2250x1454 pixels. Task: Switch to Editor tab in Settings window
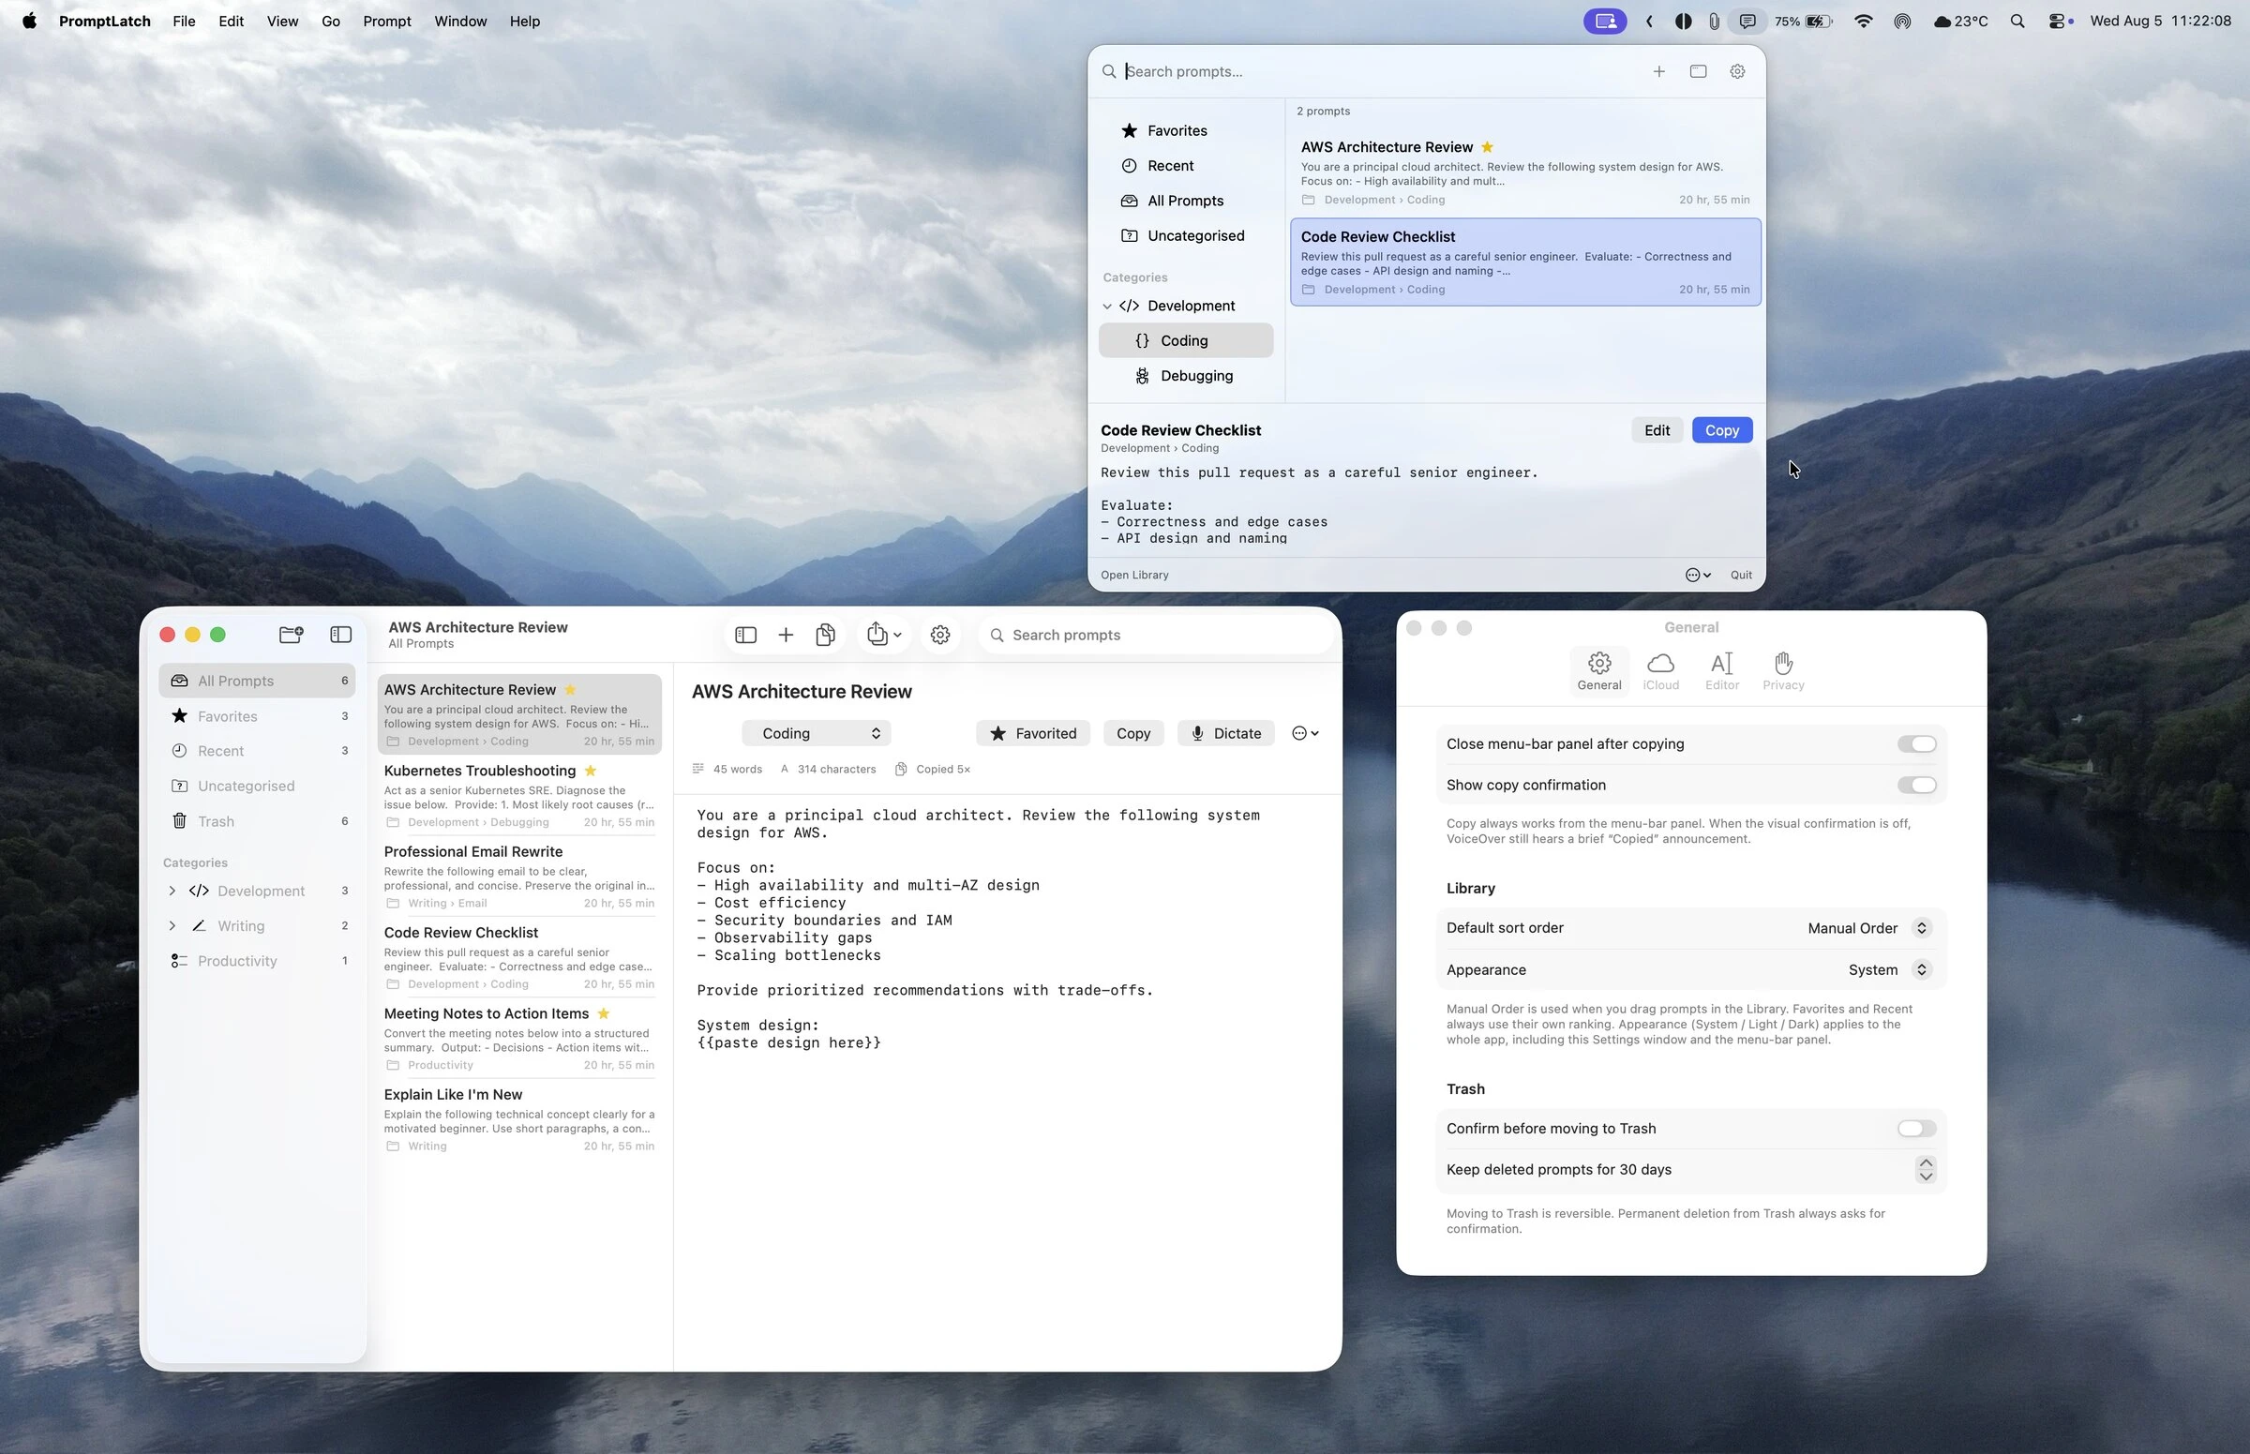(1721, 671)
